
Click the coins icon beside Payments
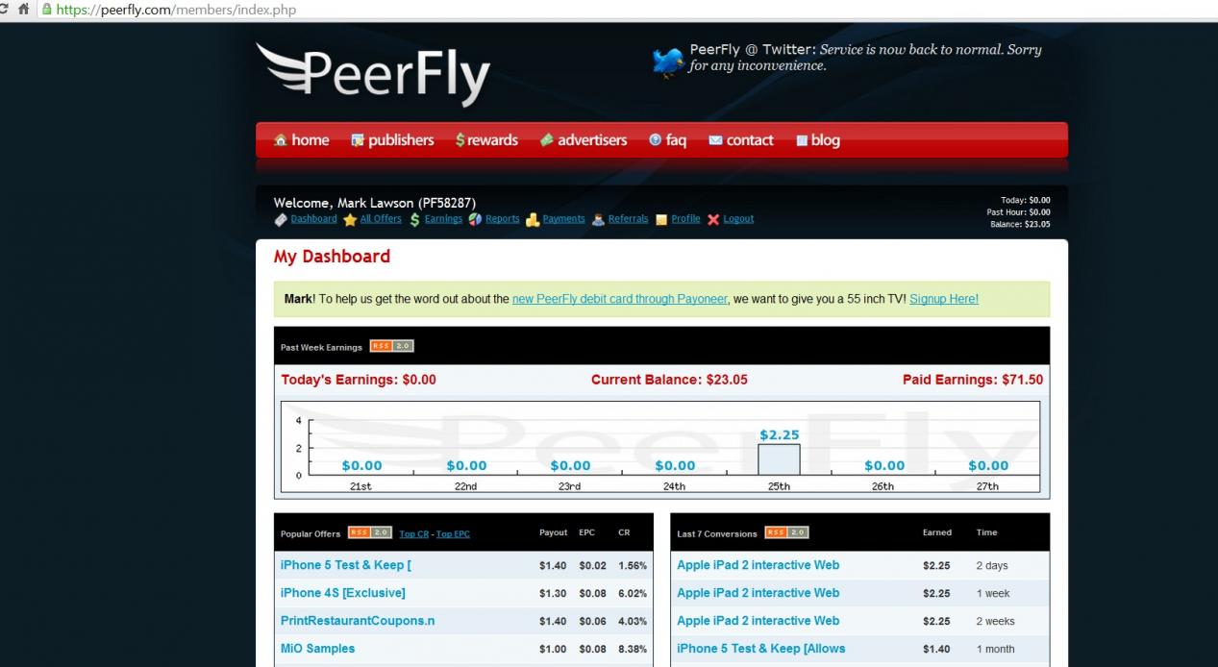click(x=532, y=219)
